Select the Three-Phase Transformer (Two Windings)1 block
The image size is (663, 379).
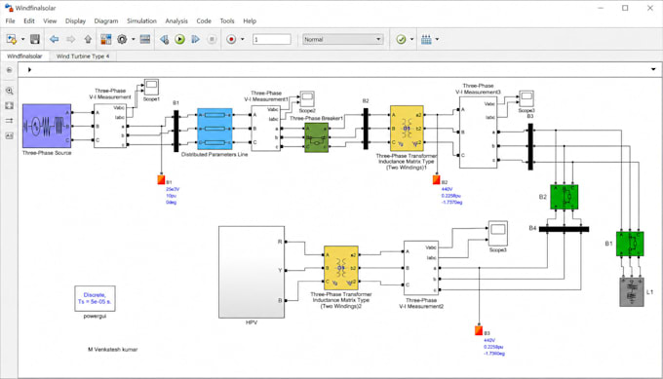(x=407, y=129)
